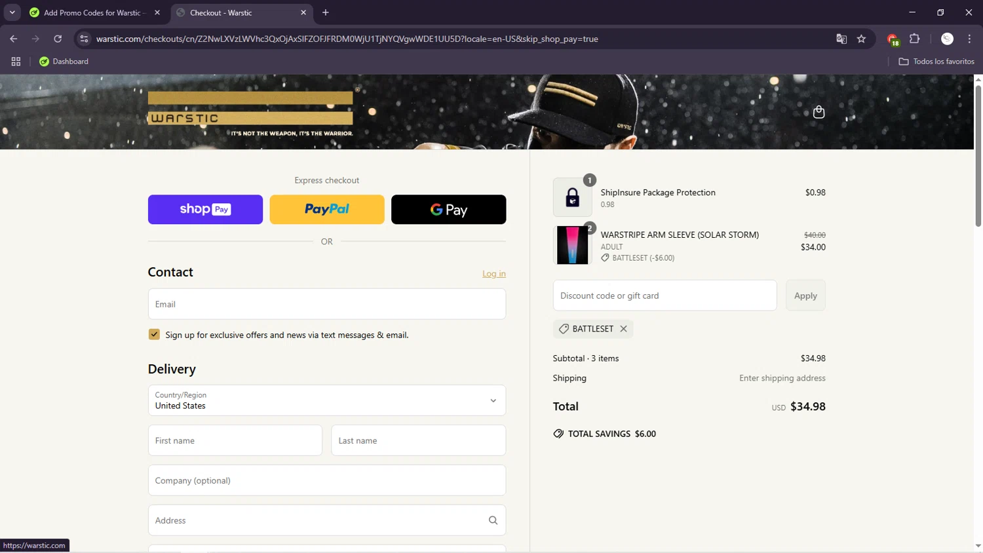Viewport: 983px width, 553px height.
Task: Click the BATTLESET discount tag chip
Action: tap(593, 329)
